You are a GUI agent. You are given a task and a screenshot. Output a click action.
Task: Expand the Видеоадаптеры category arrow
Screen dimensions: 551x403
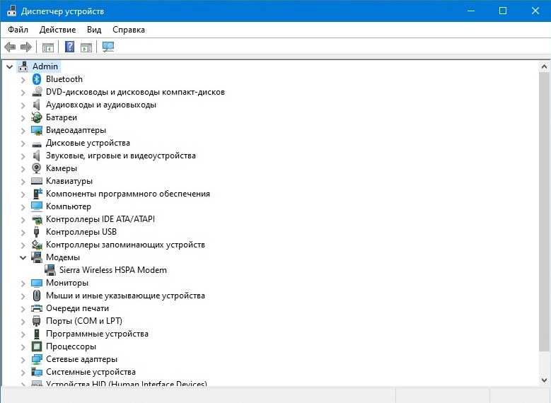click(x=23, y=130)
